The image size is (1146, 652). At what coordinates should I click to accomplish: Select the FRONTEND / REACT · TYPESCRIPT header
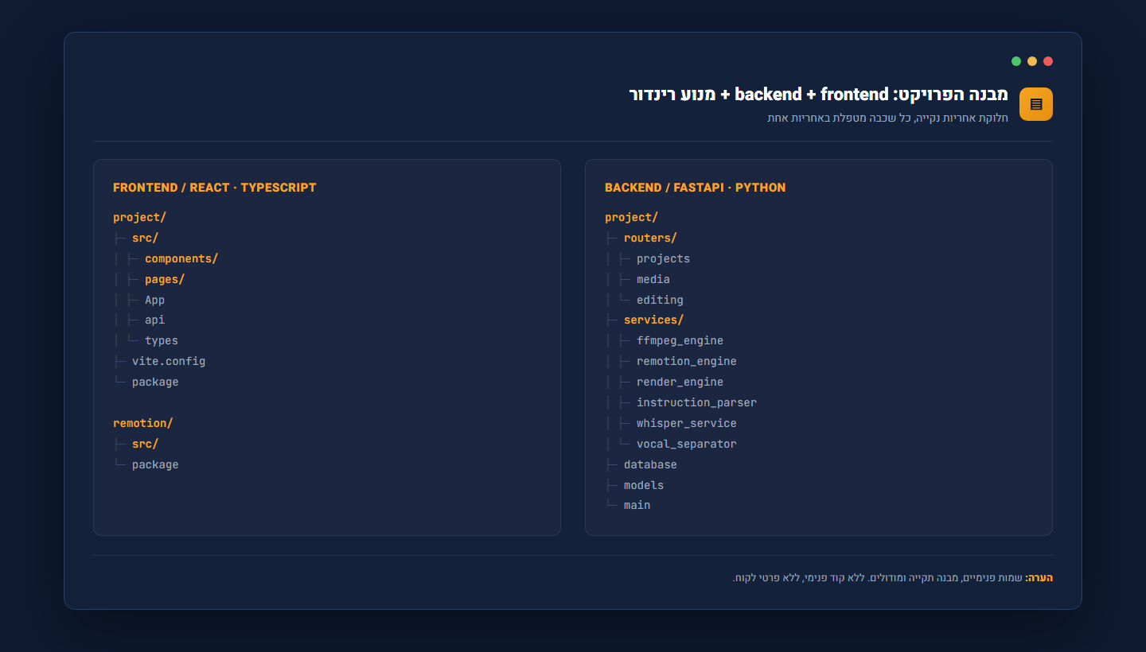click(215, 188)
